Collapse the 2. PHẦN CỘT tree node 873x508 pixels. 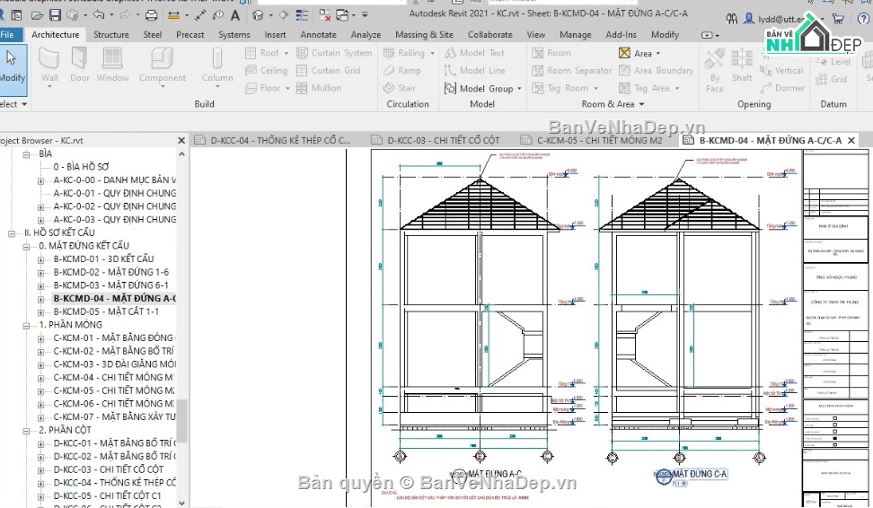[x=26, y=431]
